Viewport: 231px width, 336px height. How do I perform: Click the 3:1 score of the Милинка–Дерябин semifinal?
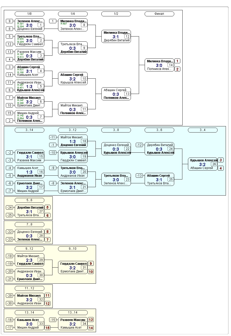click(x=116, y=37)
